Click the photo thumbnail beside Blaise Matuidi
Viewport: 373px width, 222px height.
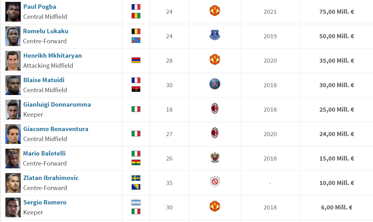(13, 85)
